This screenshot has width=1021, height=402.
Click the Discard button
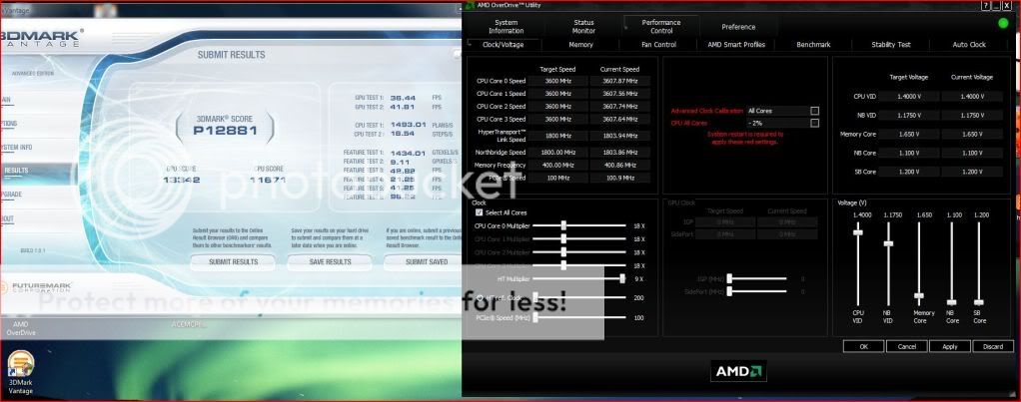993,347
